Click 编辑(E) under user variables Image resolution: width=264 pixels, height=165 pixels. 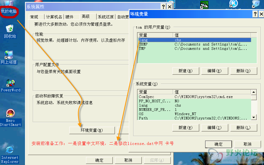coord(215,71)
